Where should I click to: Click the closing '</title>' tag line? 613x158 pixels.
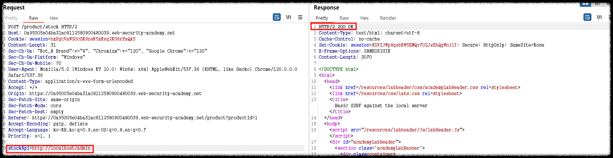click(340, 112)
